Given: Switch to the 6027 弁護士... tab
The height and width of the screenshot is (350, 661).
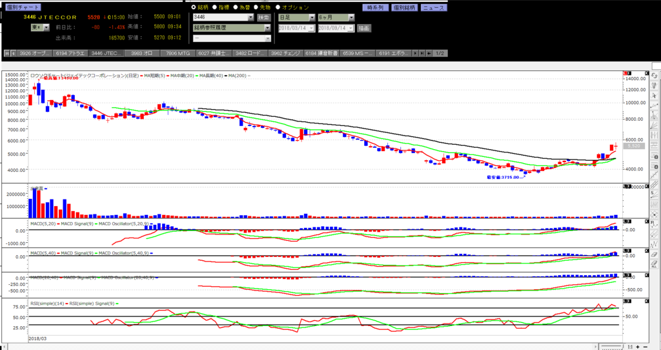Looking at the screenshot, I should coord(214,54).
